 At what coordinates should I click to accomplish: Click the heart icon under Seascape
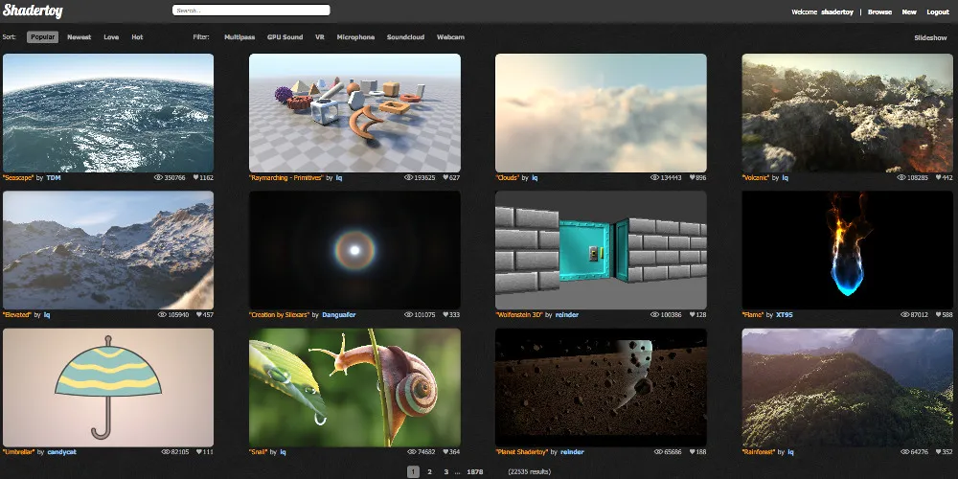click(194, 178)
